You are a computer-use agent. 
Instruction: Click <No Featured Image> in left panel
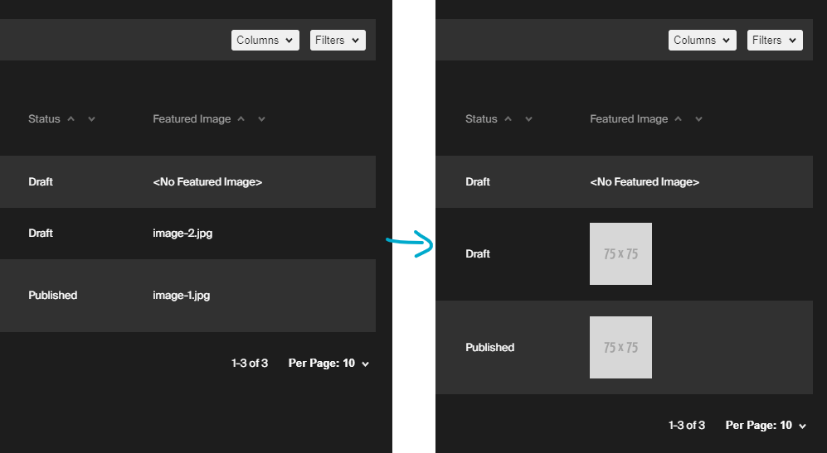207,181
